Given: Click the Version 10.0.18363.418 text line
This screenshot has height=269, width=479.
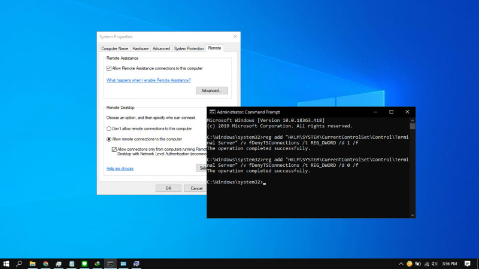Looking at the screenshot, I should 266,121.
